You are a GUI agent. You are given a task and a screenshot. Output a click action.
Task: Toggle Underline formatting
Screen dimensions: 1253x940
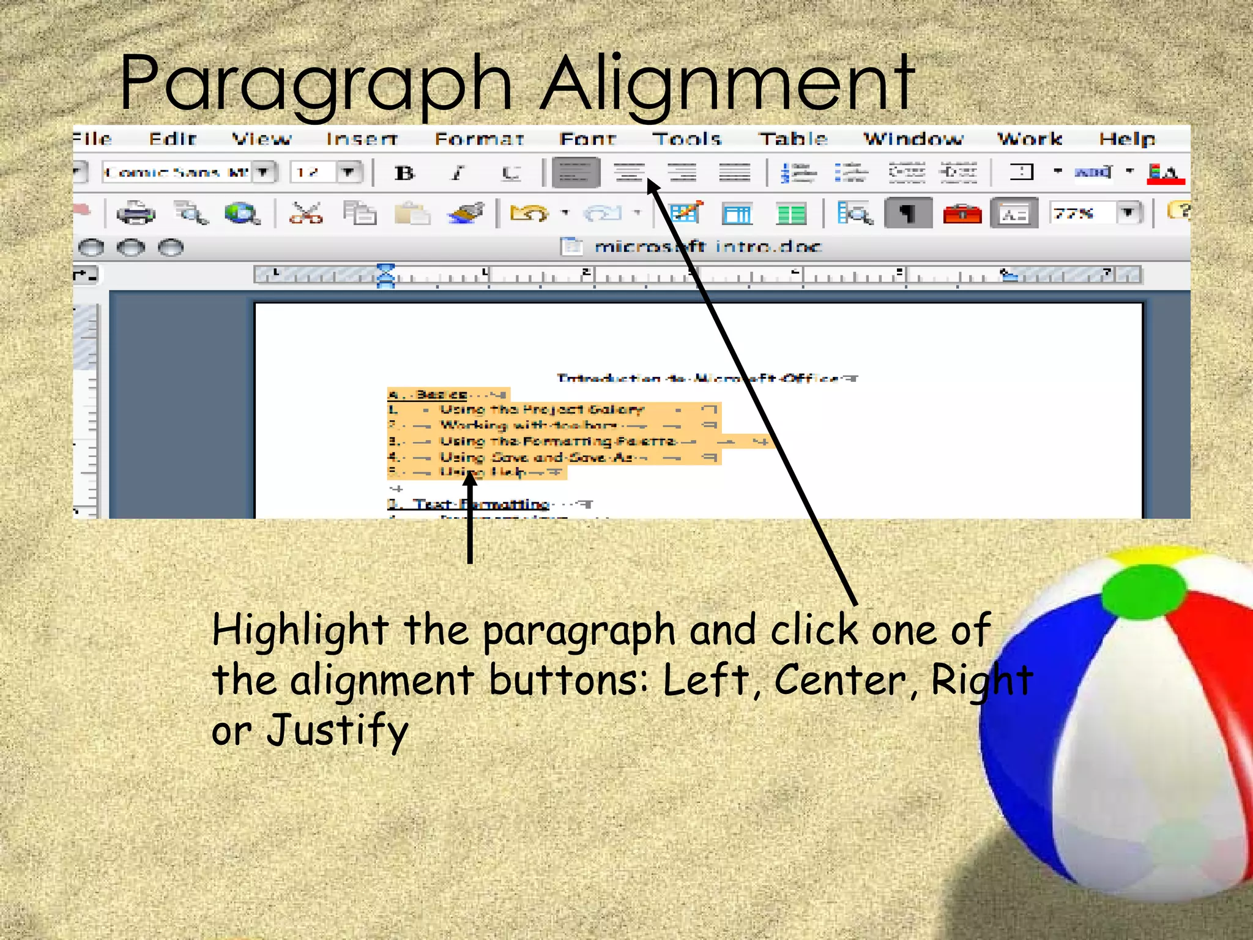point(511,173)
